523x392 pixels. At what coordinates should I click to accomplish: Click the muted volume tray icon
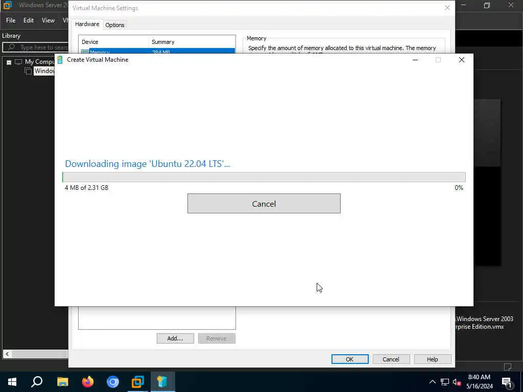pos(457,382)
